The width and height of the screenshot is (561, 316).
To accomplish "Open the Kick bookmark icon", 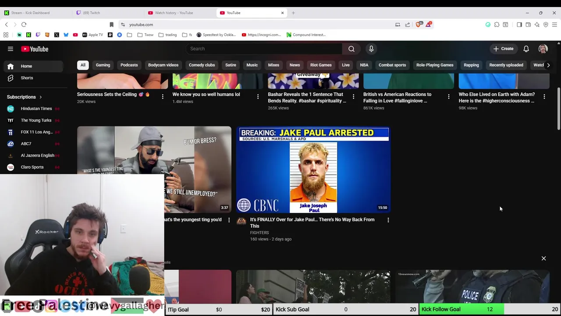I will tap(28, 35).
